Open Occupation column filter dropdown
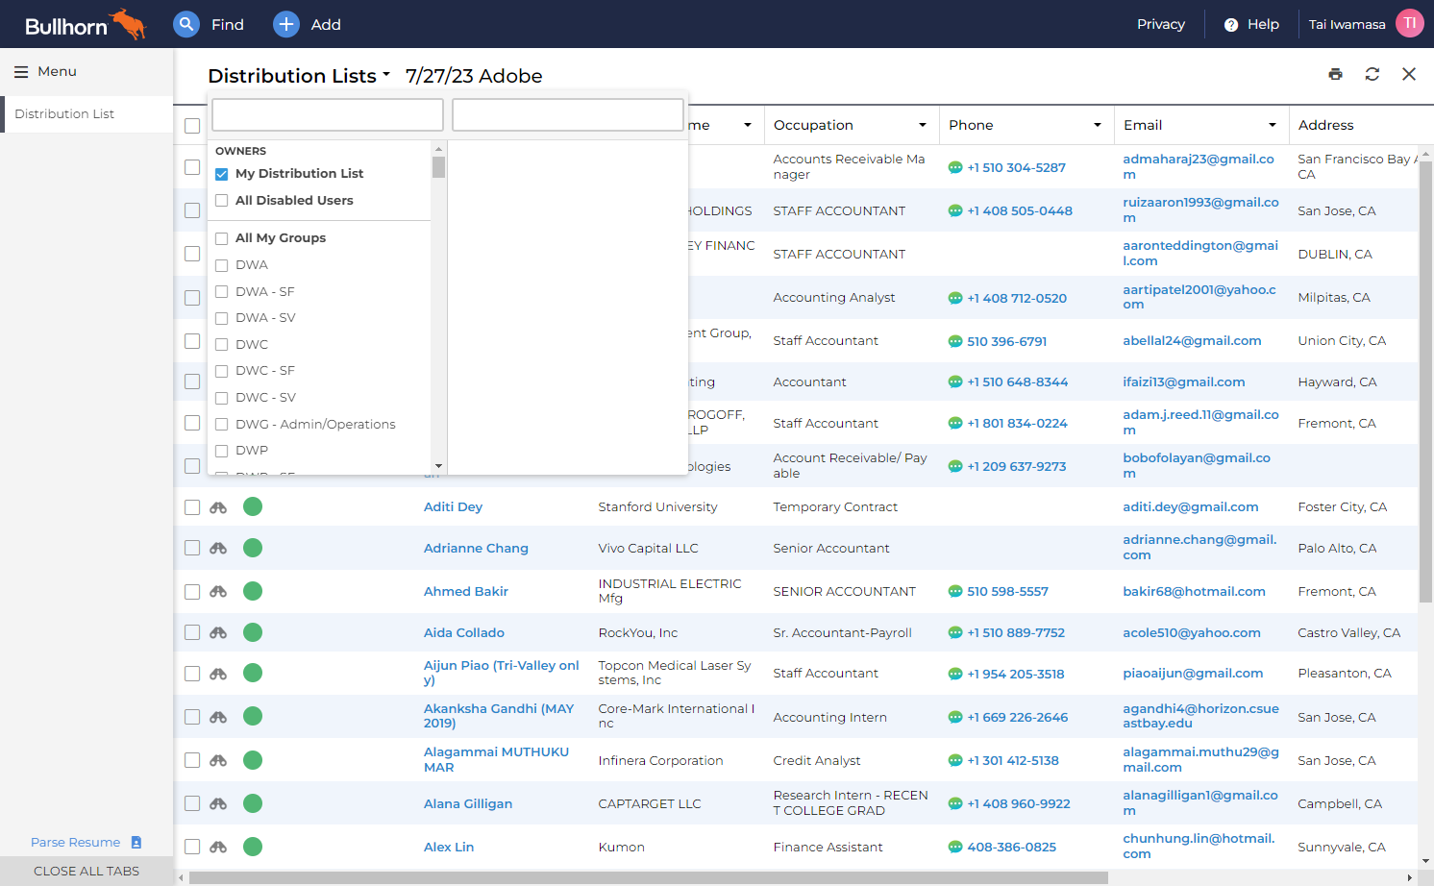 pyautogui.click(x=923, y=125)
